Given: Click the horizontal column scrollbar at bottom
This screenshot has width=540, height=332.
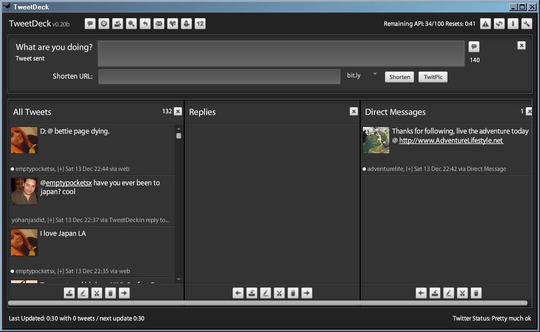Looking at the screenshot, I should click(x=268, y=303).
